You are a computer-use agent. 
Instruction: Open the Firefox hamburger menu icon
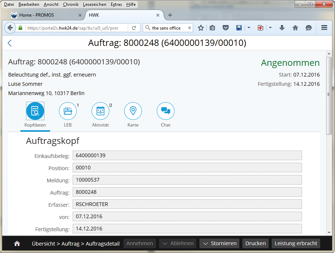(x=324, y=27)
